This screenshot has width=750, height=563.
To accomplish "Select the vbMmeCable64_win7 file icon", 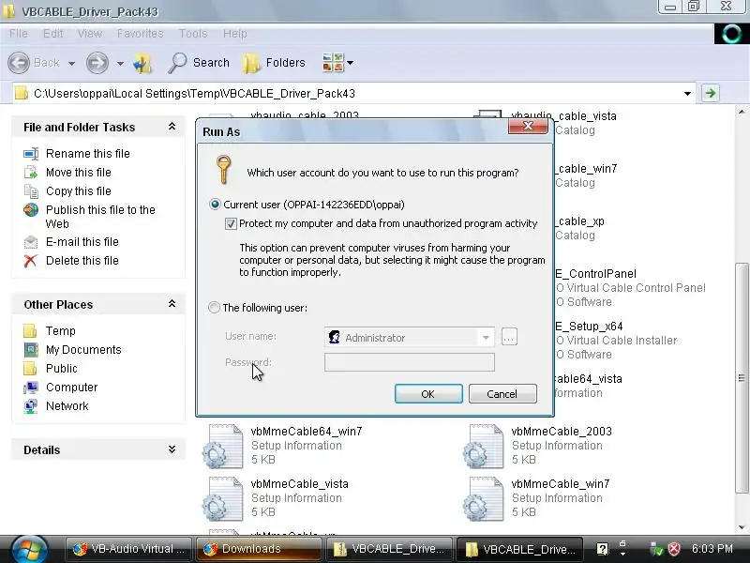I will pyautogui.click(x=223, y=445).
